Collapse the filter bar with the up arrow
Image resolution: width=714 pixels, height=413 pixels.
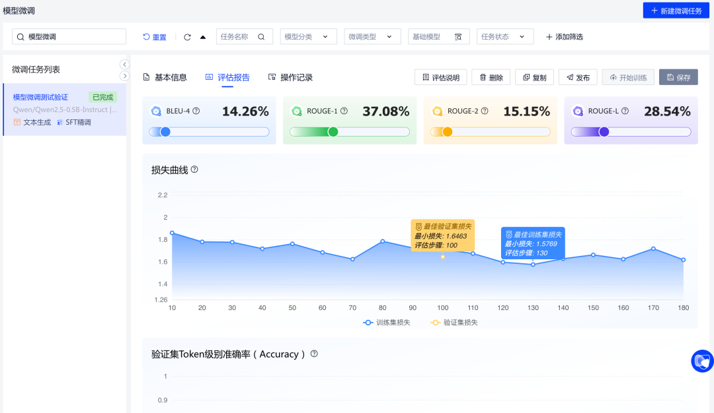coord(203,37)
